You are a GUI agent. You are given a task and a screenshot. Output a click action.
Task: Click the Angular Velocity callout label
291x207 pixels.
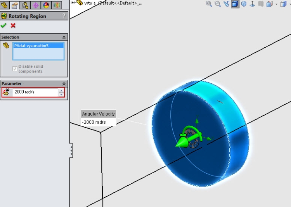point(99,114)
